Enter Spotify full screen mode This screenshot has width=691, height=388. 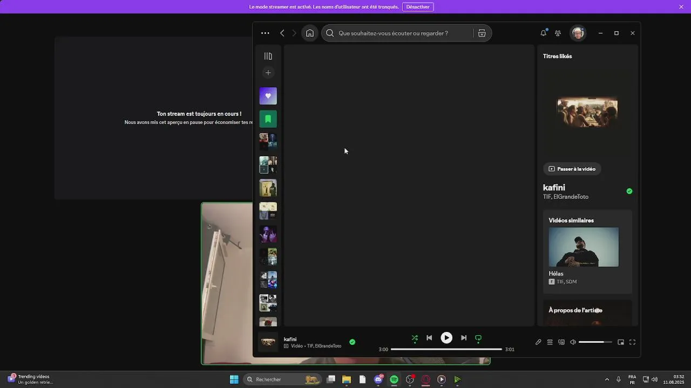click(633, 342)
